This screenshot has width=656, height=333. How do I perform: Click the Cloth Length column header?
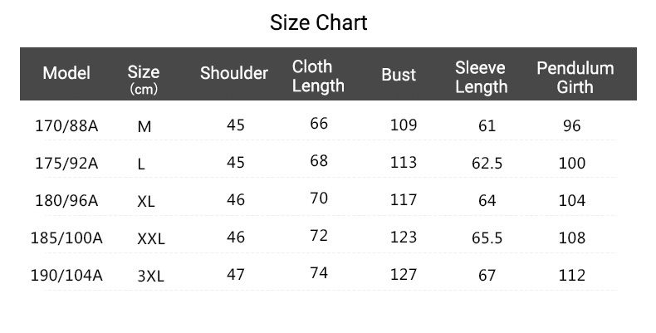pos(318,76)
